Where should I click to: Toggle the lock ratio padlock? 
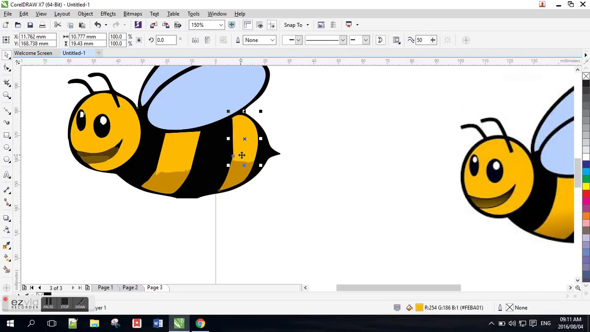point(139,40)
